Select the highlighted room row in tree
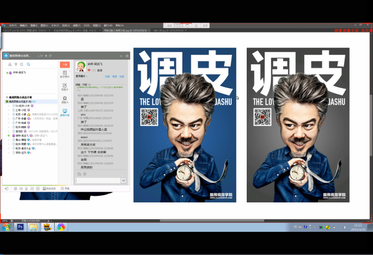Screen dimensions: 373x255 pos(31,102)
